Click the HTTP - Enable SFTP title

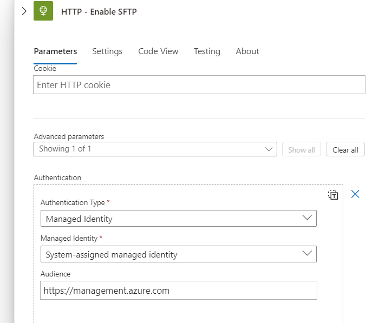point(99,11)
